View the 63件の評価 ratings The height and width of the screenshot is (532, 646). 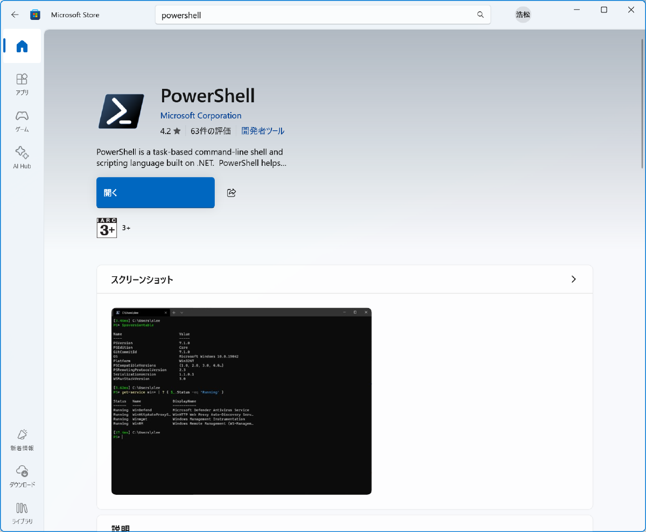tap(212, 130)
